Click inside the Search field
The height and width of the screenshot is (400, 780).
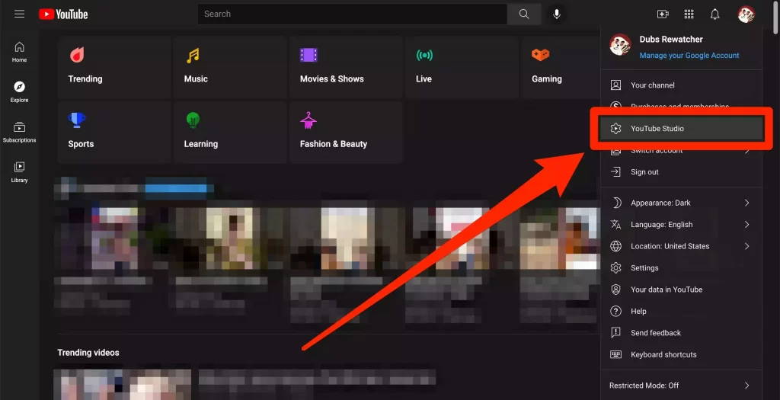pyautogui.click(x=352, y=14)
